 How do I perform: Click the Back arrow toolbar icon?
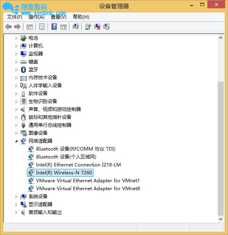pyautogui.click(x=8, y=27)
